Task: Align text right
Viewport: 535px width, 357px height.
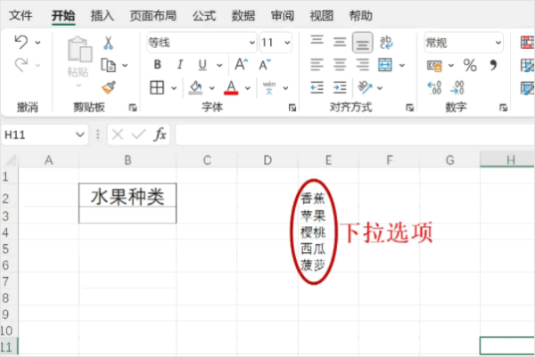Action: [x=362, y=65]
